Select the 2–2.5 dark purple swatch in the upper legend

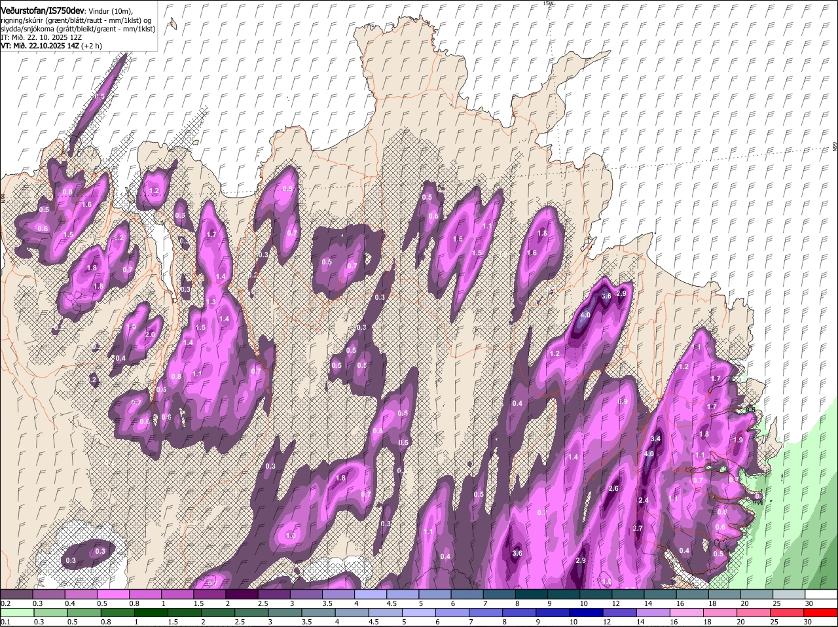[x=242, y=594]
